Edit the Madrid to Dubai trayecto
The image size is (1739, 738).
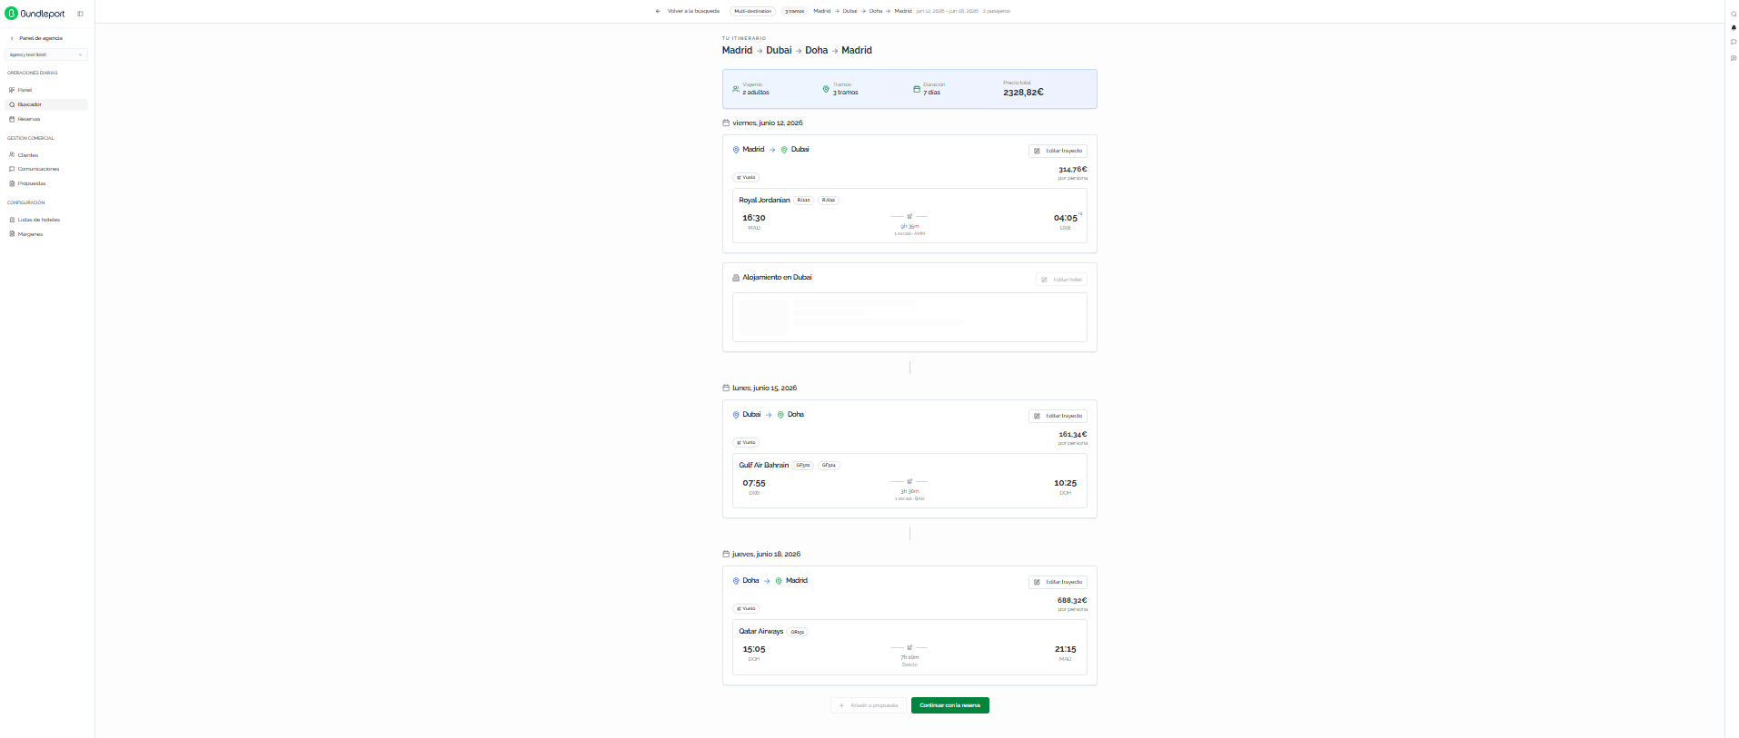[1058, 151]
